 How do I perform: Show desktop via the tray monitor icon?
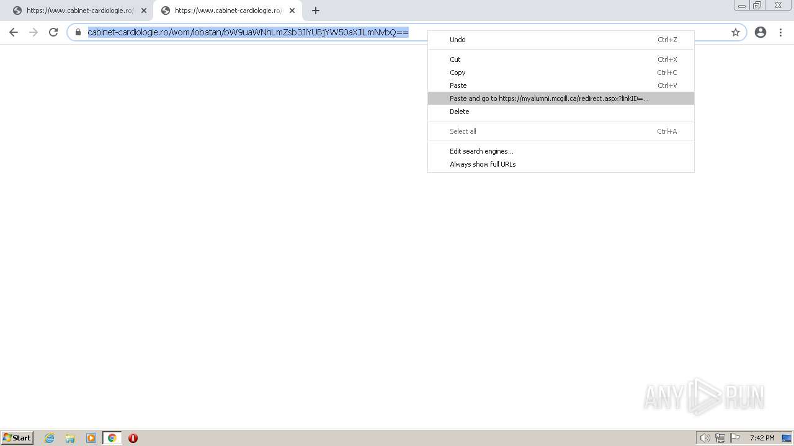(x=787, y=438)
